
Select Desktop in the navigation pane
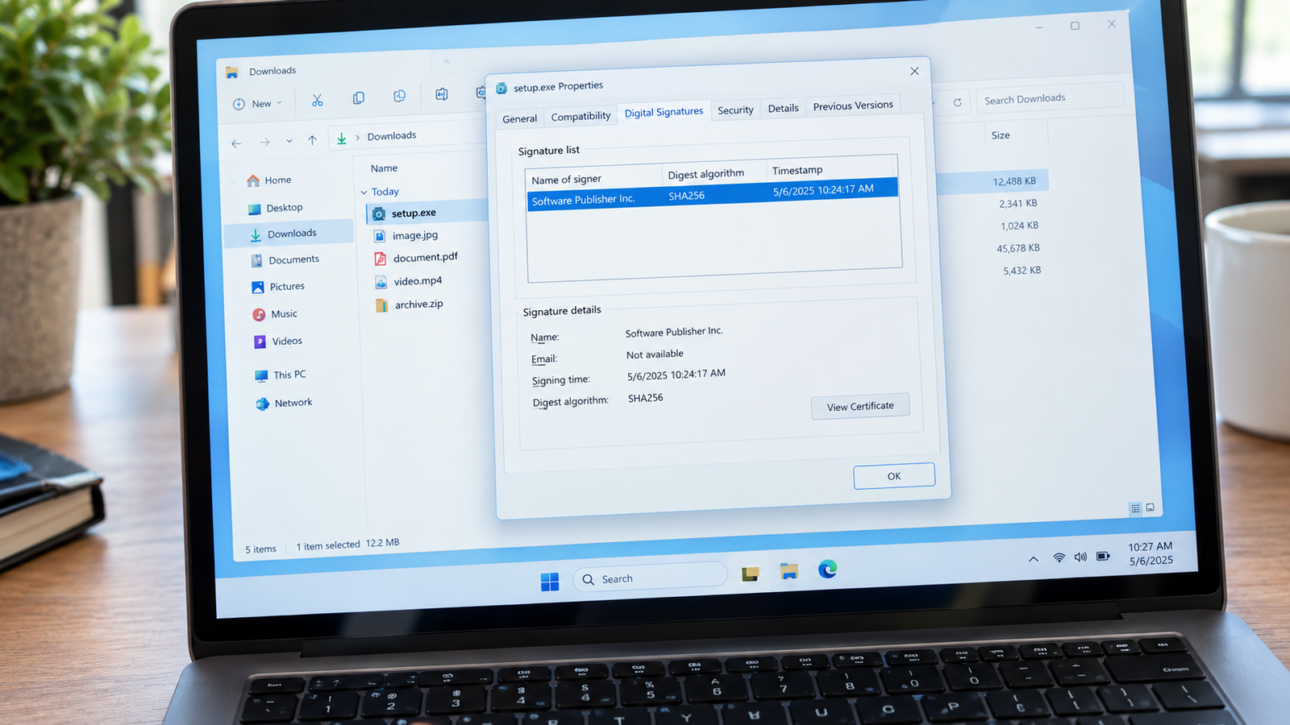click(275, 208)
